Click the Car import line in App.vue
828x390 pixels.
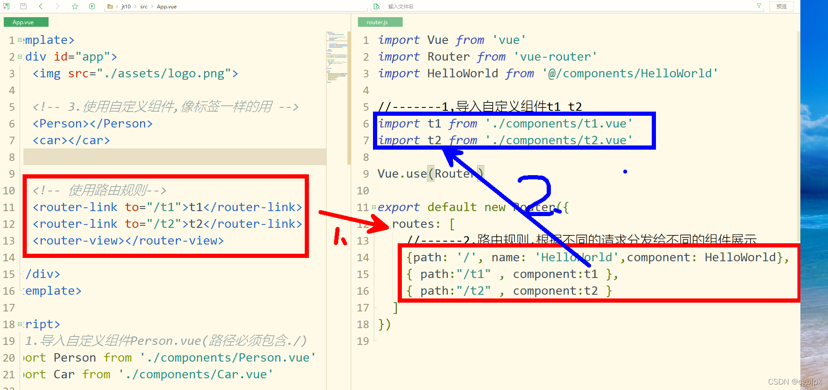[148, 375]
